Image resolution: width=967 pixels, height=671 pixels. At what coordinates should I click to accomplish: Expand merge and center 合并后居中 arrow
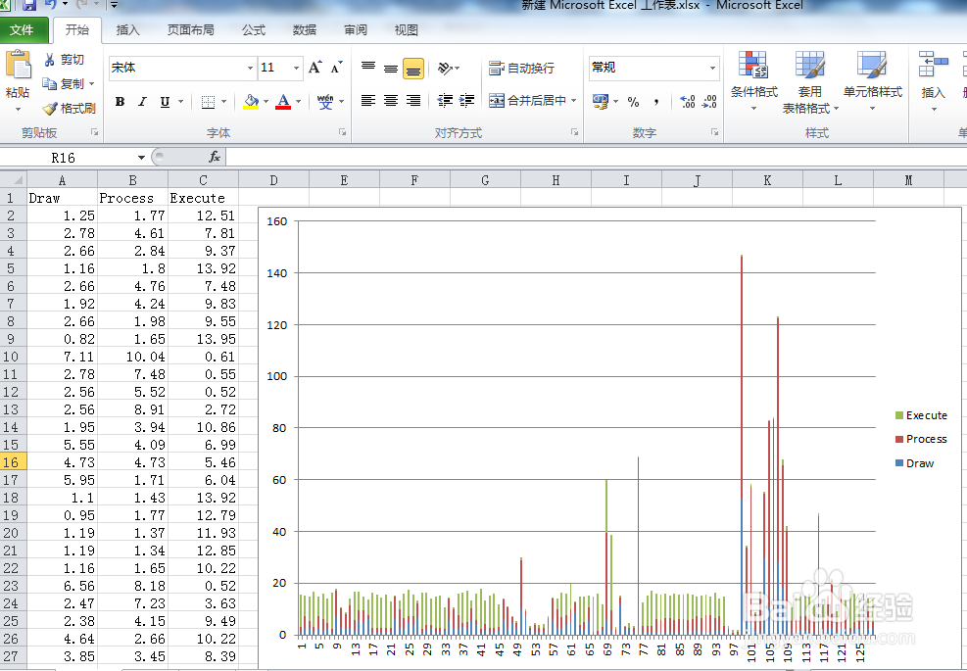coord(573,101)
